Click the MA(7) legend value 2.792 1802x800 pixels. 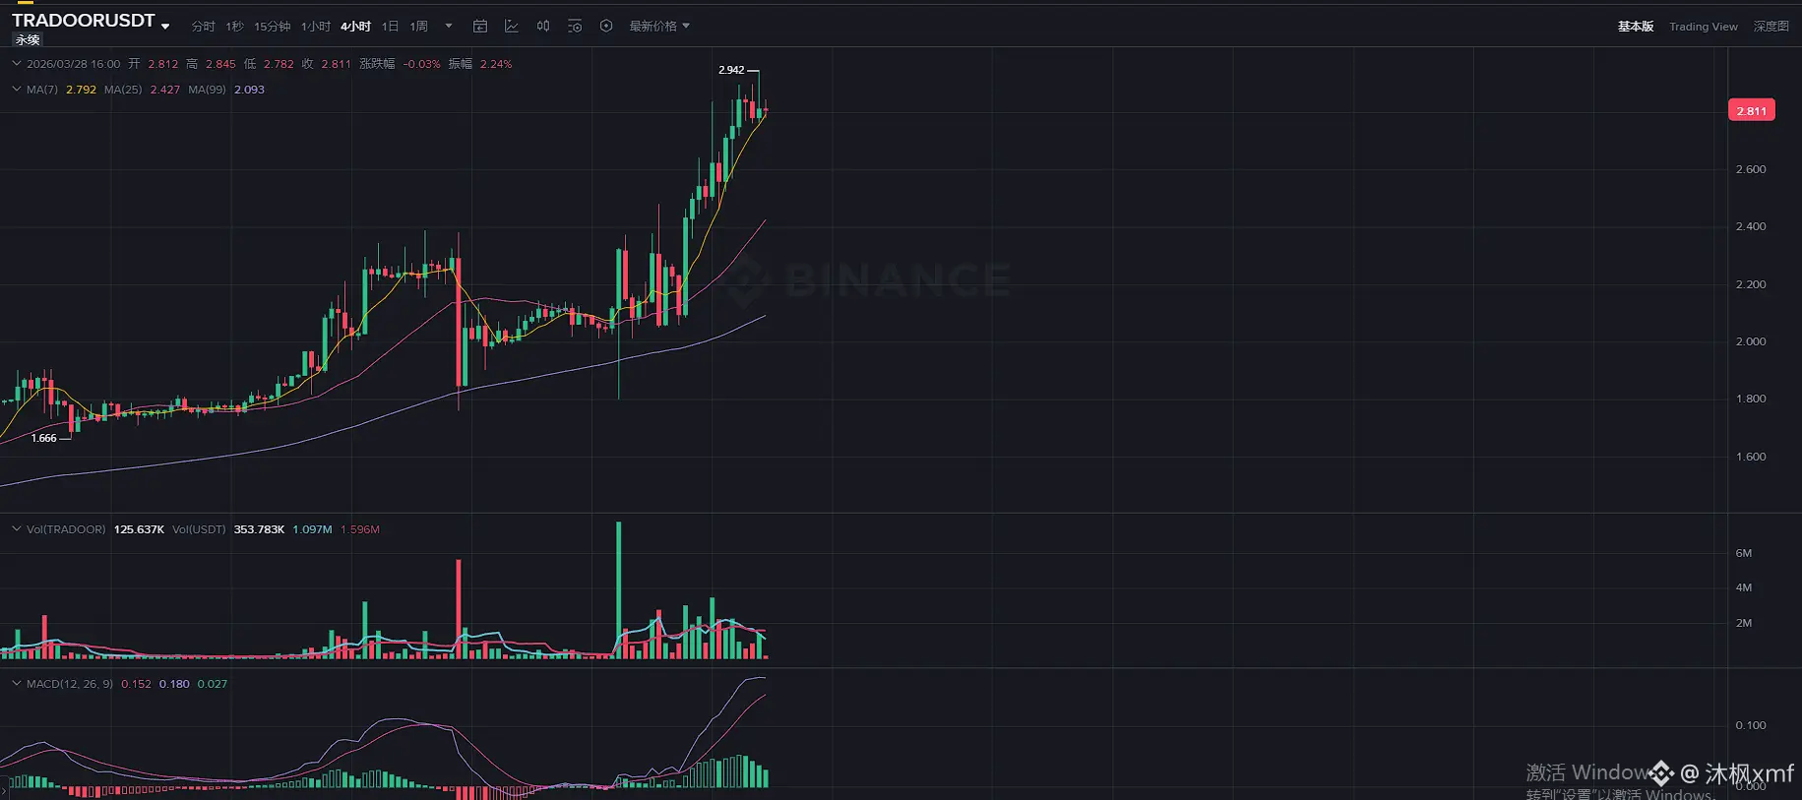coord(81,90)
